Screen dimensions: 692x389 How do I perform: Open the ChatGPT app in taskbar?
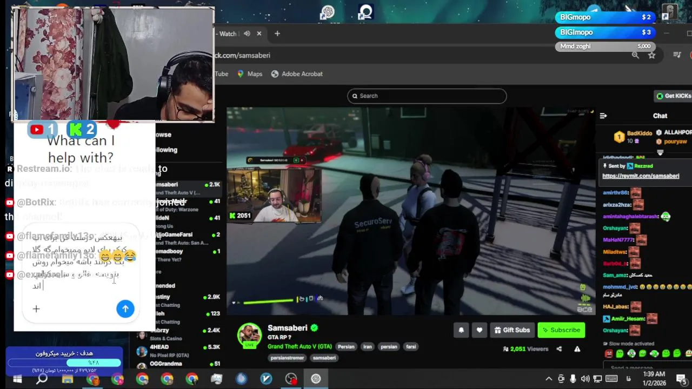[x=316, y=379]
